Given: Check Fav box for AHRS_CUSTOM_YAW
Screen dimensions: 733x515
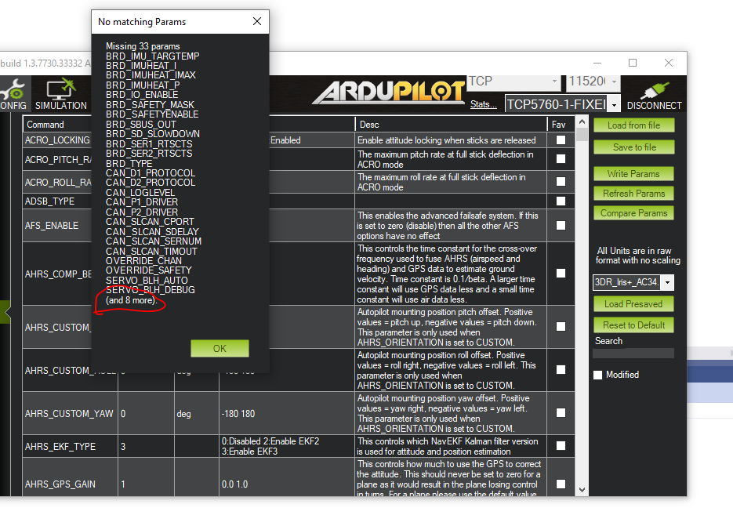Looking at the screenshot, I should click(x=561, y=413).
